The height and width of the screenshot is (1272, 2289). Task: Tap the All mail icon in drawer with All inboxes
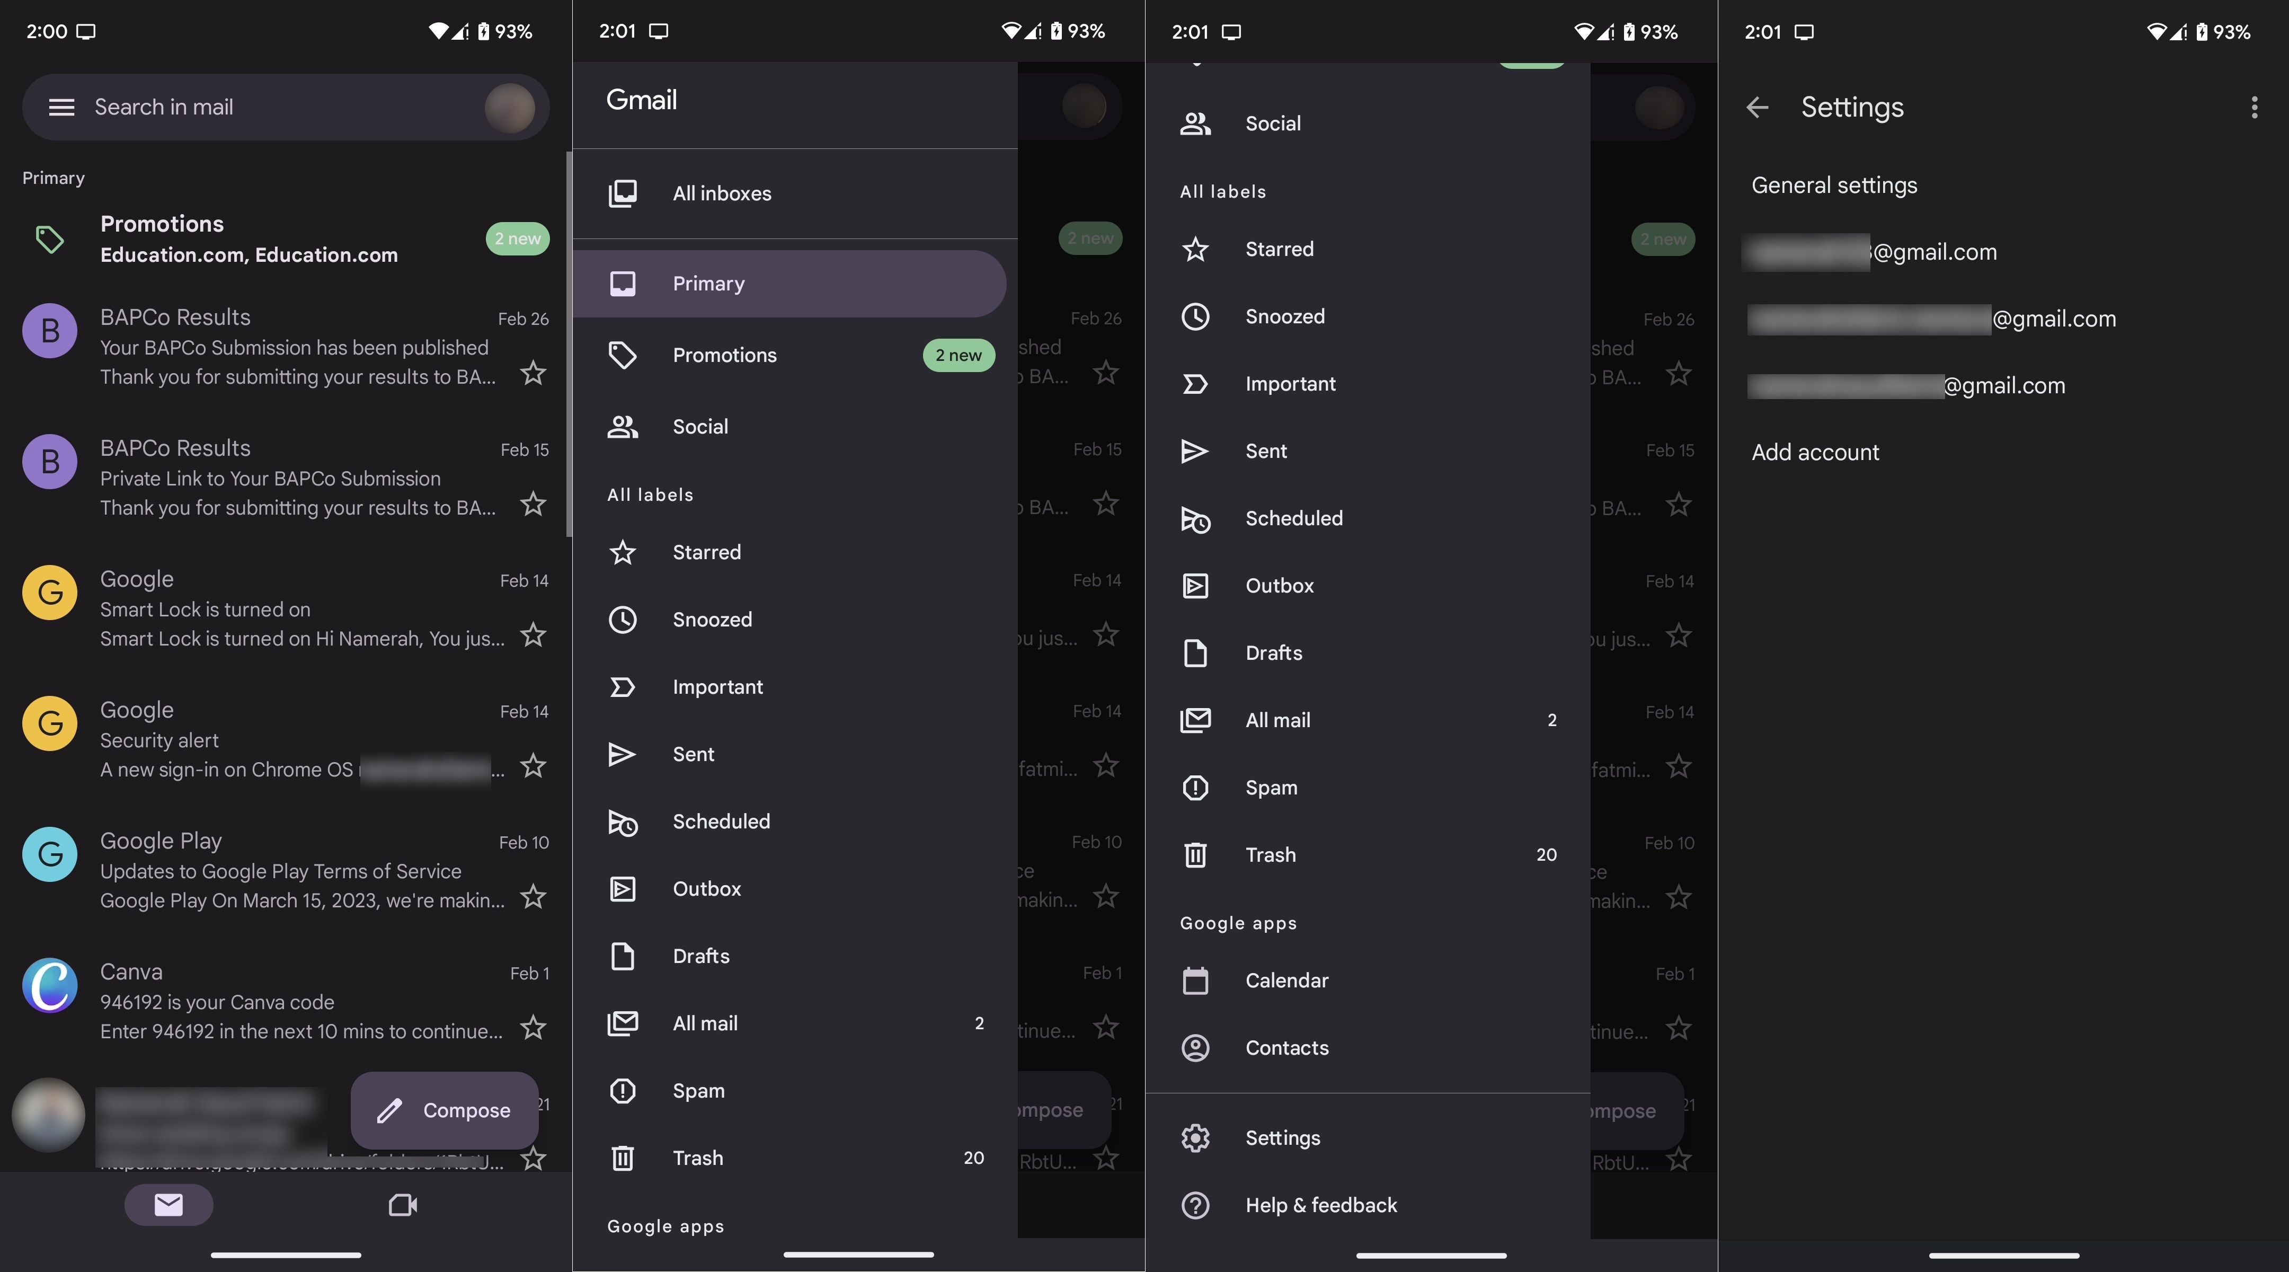[623, 1023]
